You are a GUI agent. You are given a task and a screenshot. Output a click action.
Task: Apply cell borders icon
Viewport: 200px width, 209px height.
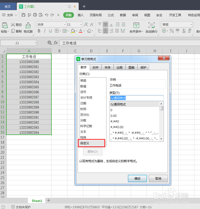(x=57, y=31)
